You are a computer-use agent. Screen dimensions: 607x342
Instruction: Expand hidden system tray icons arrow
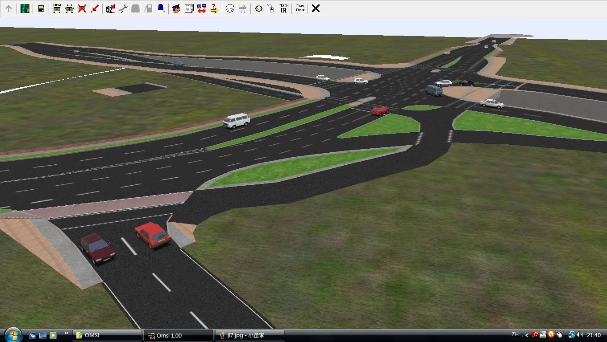click(527, 335)
